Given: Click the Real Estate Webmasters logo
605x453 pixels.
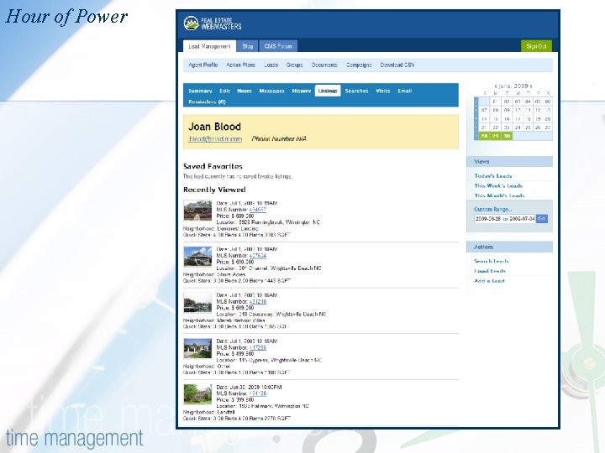Looking at the screenshot, I should pyautogui.click(x=213, y=23).
